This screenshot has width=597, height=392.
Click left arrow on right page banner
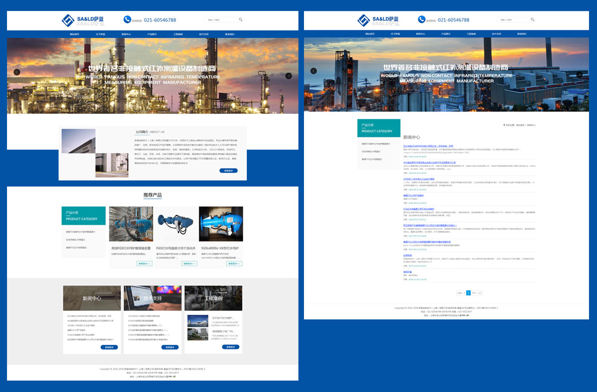[x=313, y=71]
